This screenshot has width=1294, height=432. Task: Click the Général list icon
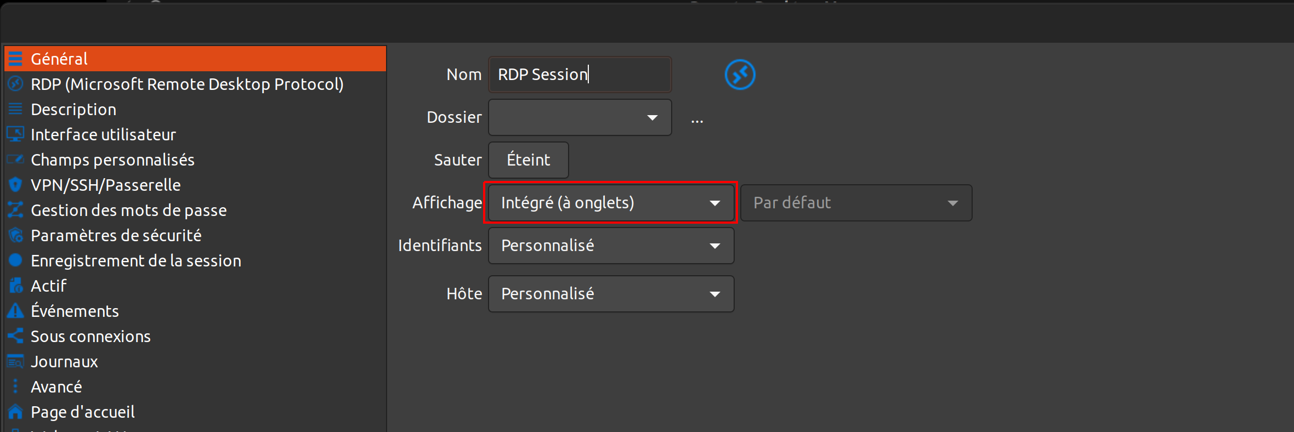coord(15,59)
